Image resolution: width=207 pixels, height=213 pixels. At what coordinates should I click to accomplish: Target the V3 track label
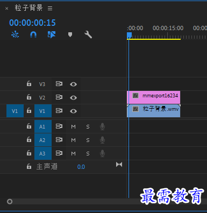coord(42,84)
